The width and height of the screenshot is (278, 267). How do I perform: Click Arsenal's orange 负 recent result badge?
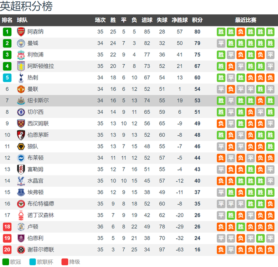[x=241, y=32]
